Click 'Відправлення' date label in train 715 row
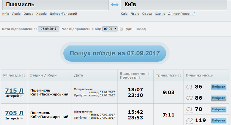The width and height of the screenshot is (231, 125). (83, 89)
